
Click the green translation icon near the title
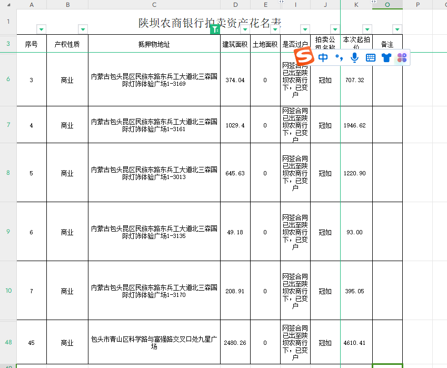coord(215,30)
